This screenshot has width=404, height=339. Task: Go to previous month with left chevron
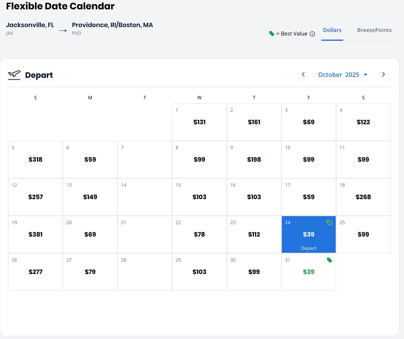click(x=303, y=74)
